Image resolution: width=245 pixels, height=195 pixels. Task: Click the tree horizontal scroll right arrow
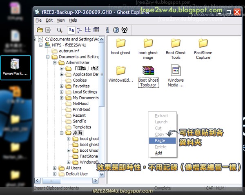tap(95, 181)
